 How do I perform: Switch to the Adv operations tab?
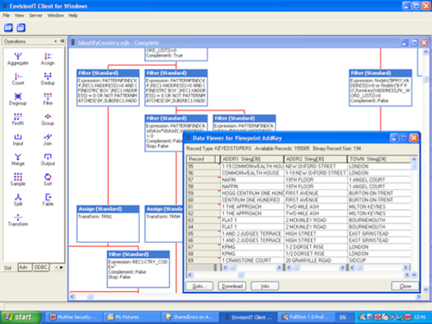[24, 267]
